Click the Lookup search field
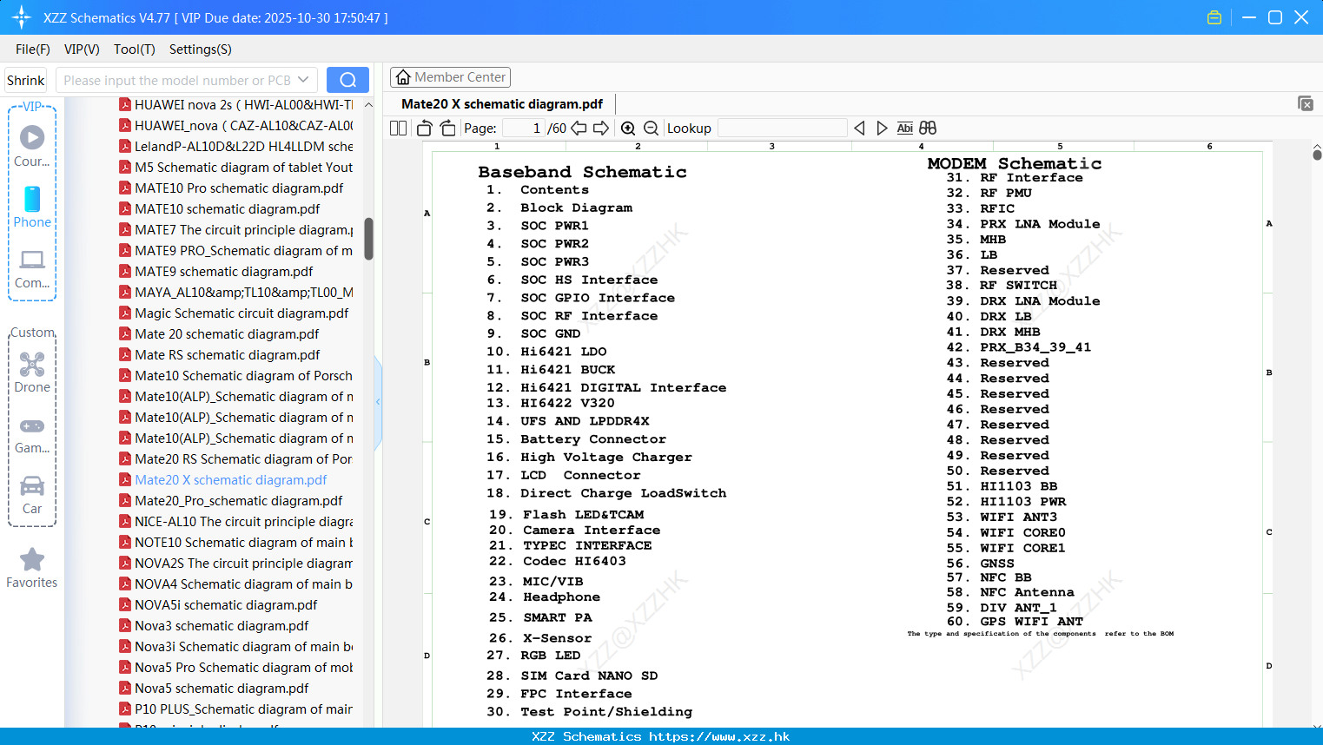 point(782,128)
